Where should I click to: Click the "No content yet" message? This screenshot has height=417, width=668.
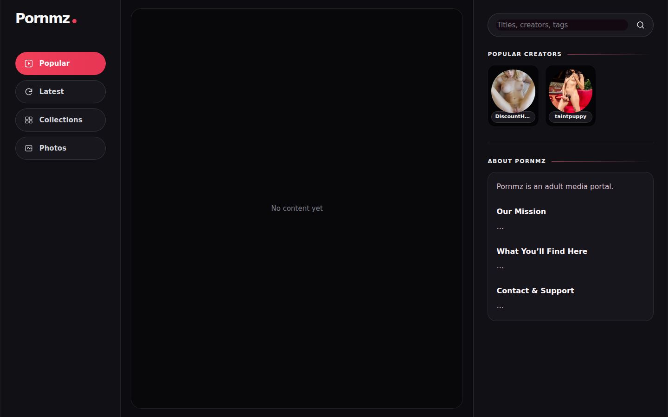(297, 208)
